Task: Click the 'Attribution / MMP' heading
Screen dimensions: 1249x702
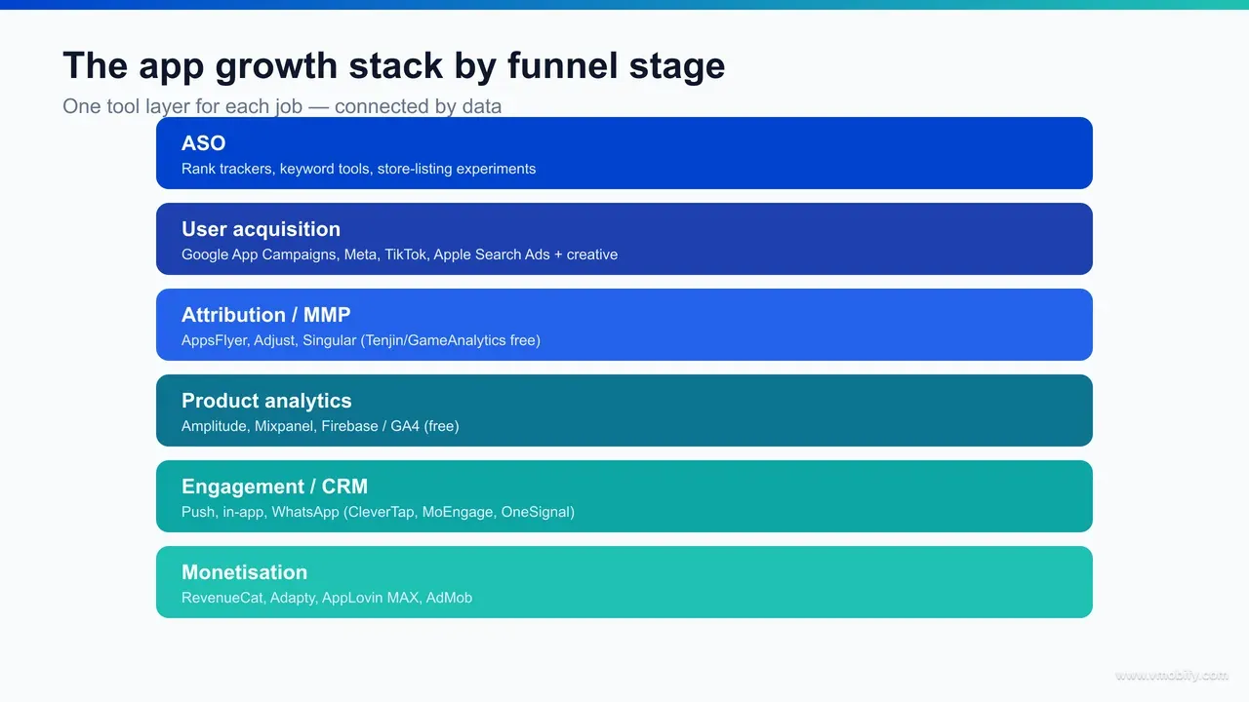Action: tap(265, 315)
